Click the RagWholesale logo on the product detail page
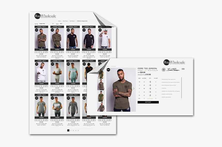Viewport: 222px width, 147px height. 174,62
